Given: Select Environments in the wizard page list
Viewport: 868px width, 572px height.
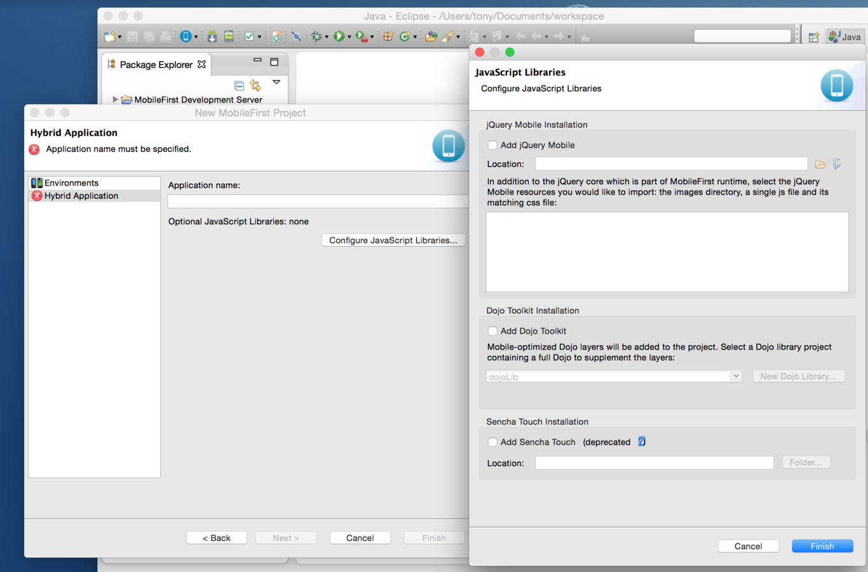Looking at the screenshot, I should 94,182.
